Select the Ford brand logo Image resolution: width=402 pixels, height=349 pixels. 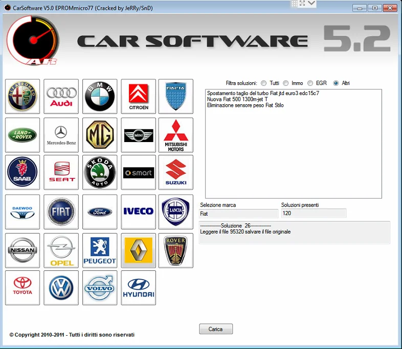(x=100, y=212)
